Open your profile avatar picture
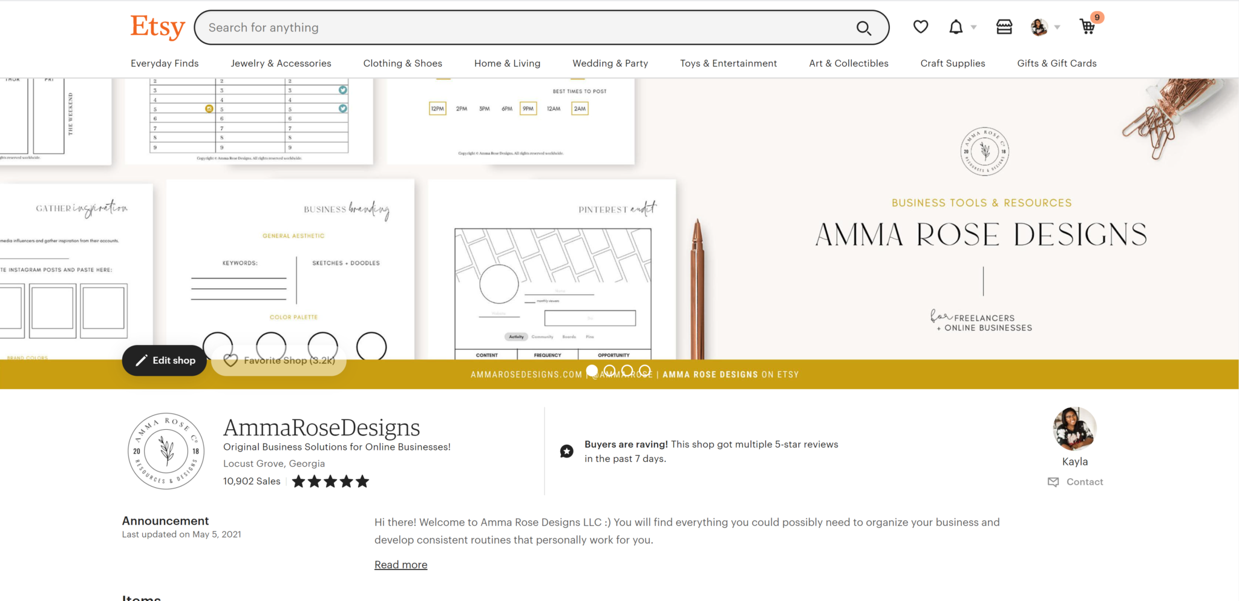Image resolution: width=1239 pixels, height=601 pixels. 1039,27
